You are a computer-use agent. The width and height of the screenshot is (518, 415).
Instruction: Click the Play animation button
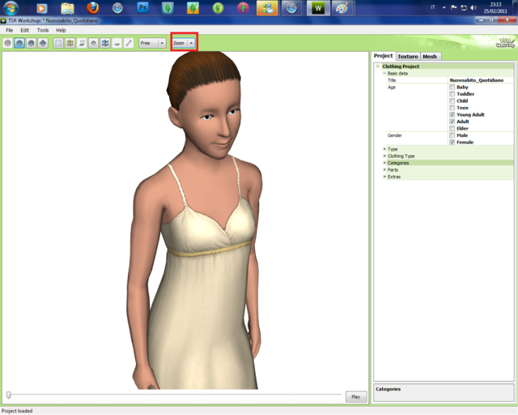pos(356,396)
